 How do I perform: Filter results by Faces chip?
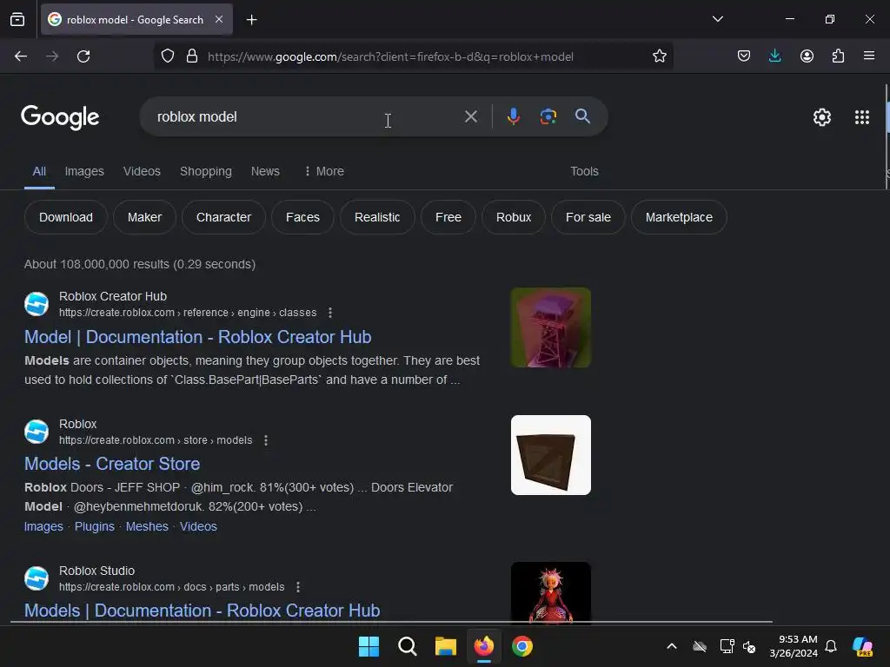pyautogui.click(x=302, y=217)
